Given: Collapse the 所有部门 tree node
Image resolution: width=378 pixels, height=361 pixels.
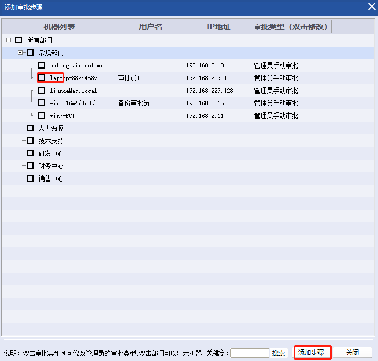Looking at the screenshot, I should (x=9, y=40).
